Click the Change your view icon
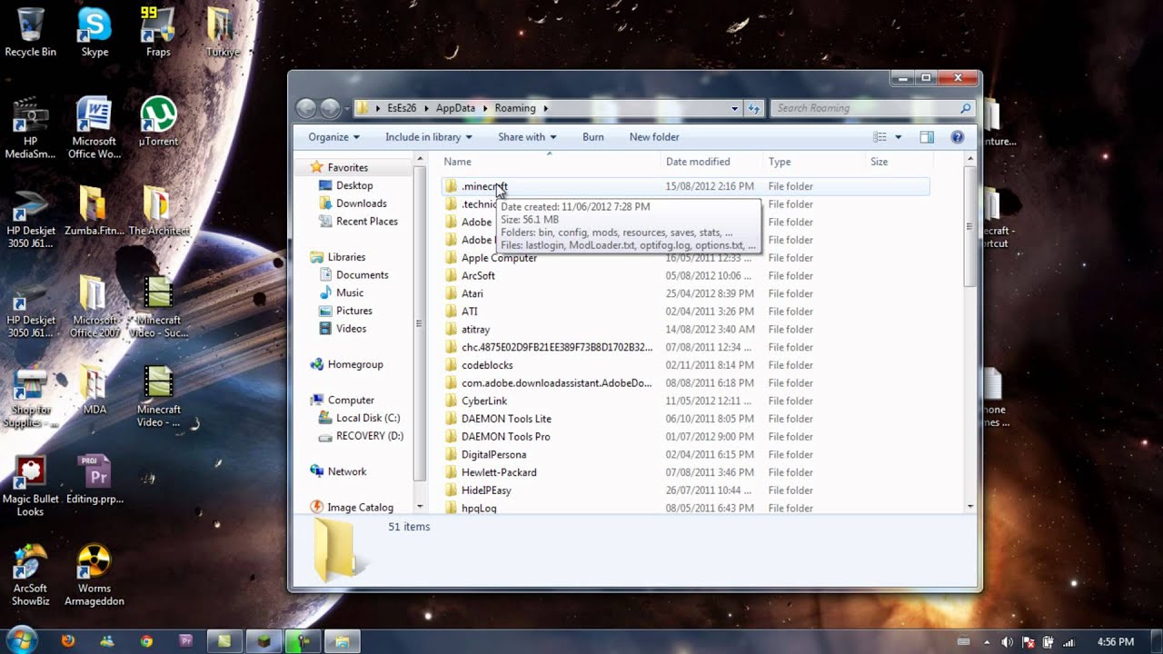This screenshot has height=654, width=1163. pos(880,137)
